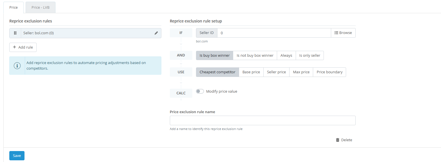The height and width of the screenshot is (162, 441).
Task: Use Cheapest competitor price option
Action: click(x=217, y=72)
